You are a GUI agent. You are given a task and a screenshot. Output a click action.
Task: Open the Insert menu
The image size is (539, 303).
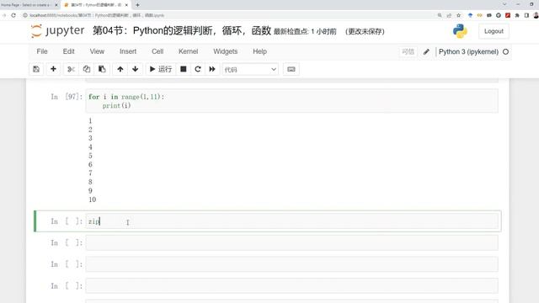(128, 51)
